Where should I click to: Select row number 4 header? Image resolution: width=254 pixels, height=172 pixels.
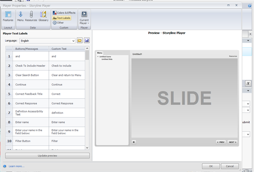point(9,84)
